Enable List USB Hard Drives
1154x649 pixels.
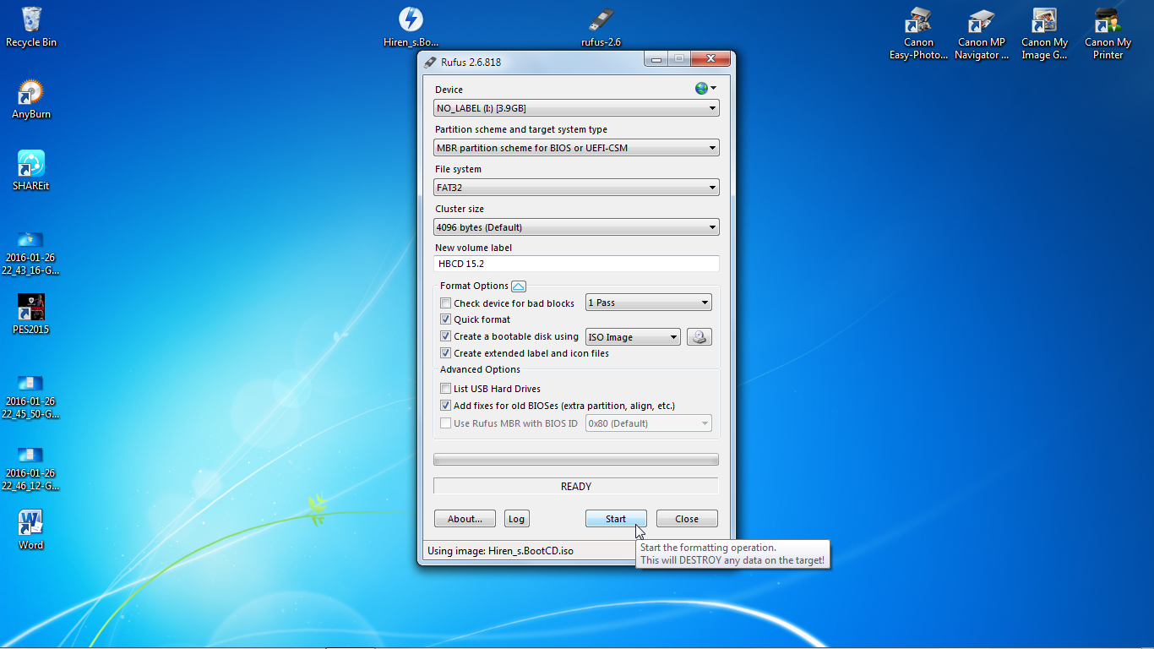click(446, 389)
